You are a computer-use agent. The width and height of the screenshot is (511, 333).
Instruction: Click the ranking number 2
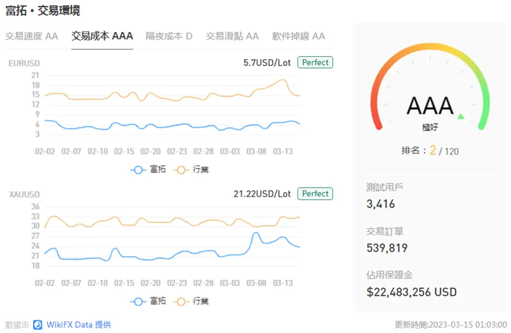[433, 150]
